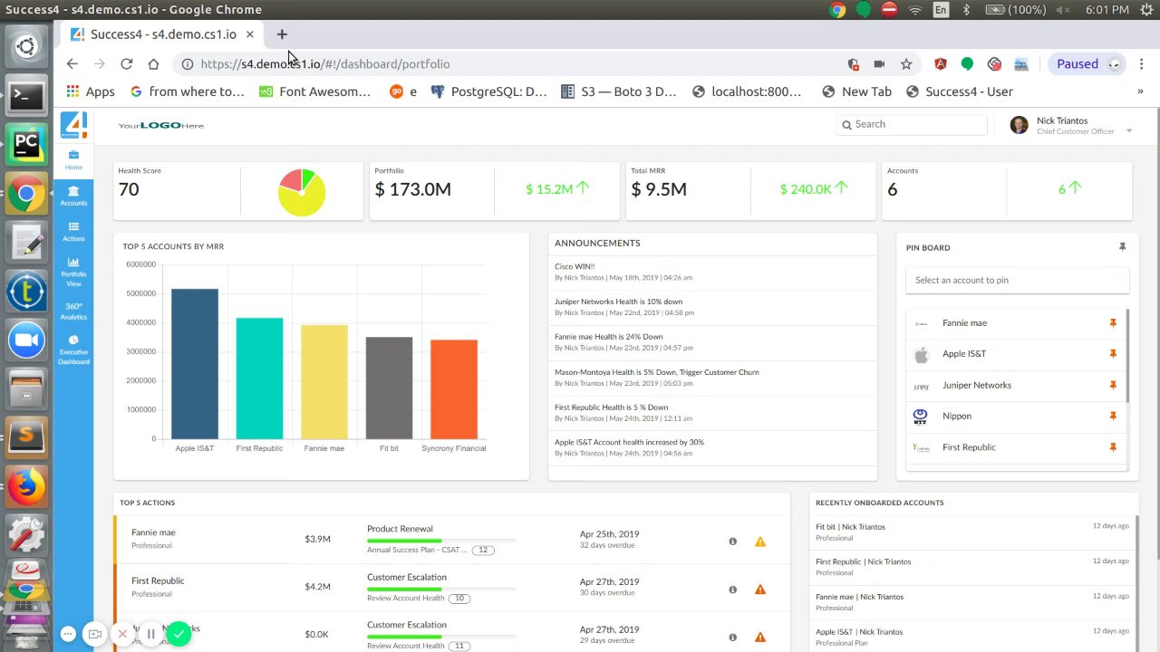
Task: Close the Success4 browser tab
Action: (249, 34)
